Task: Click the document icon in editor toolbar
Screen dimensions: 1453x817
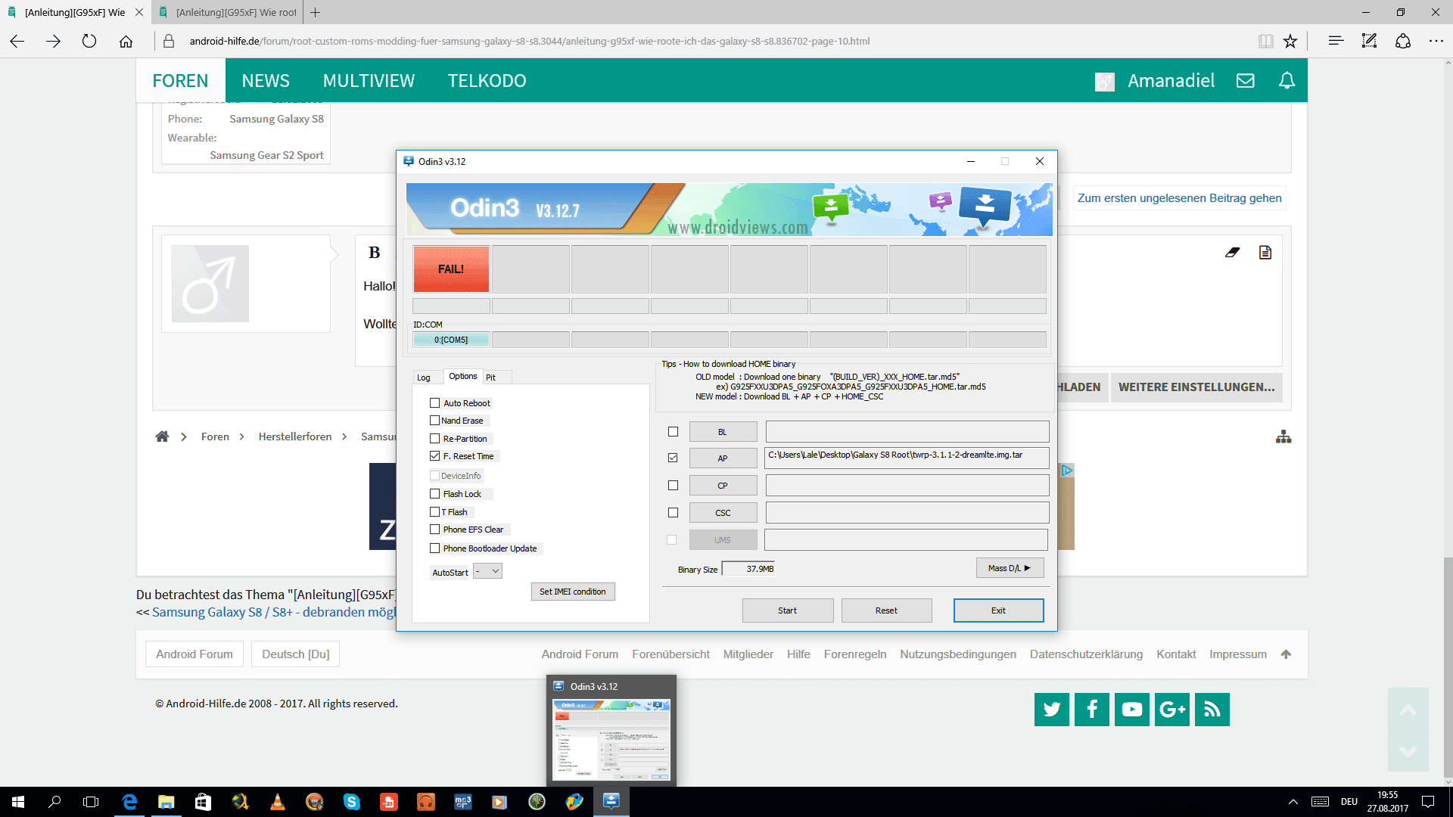Action: 1265,253
